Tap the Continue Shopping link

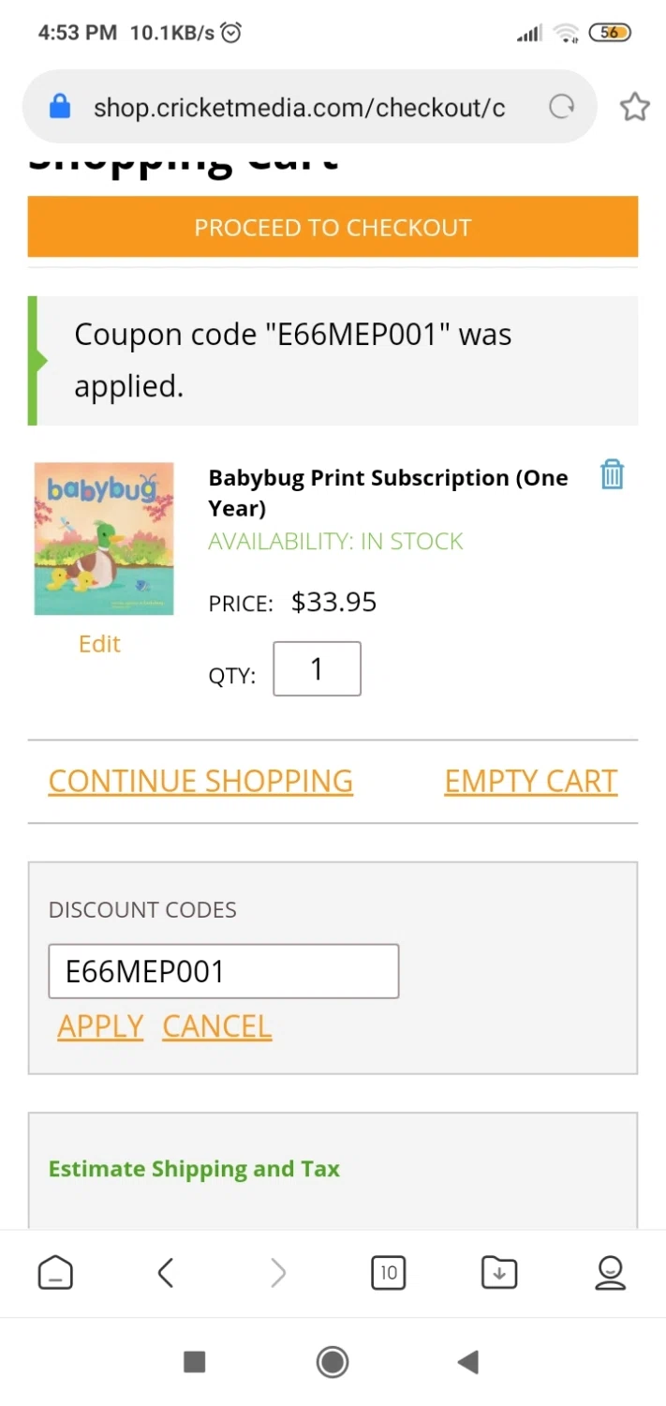[200, 781]
